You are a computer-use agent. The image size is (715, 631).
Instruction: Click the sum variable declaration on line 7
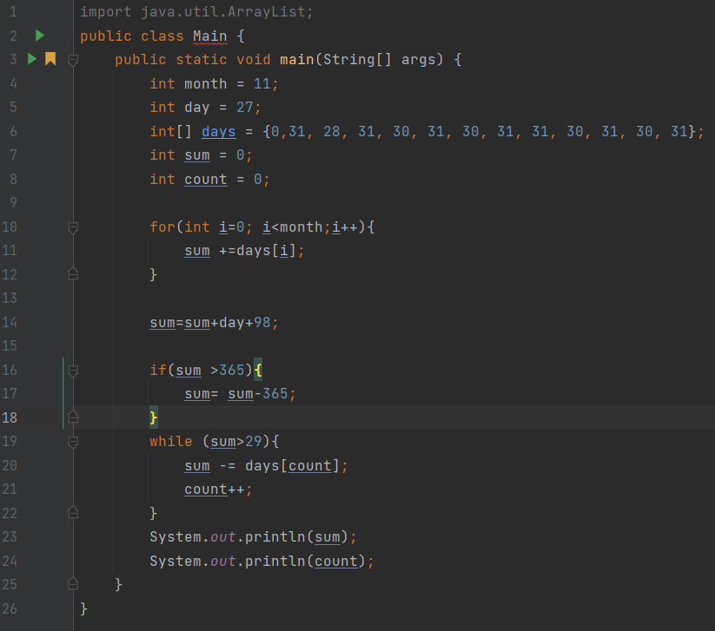[x=197, y=155]
